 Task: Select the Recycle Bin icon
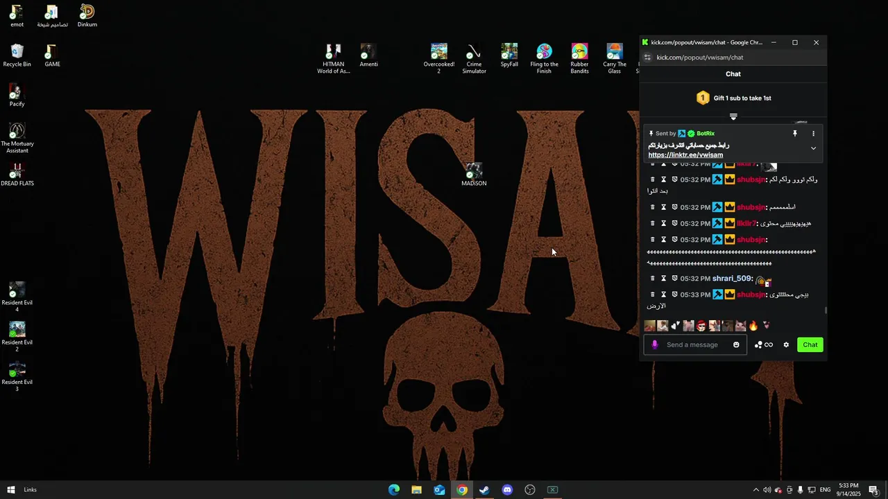point(17,55)
